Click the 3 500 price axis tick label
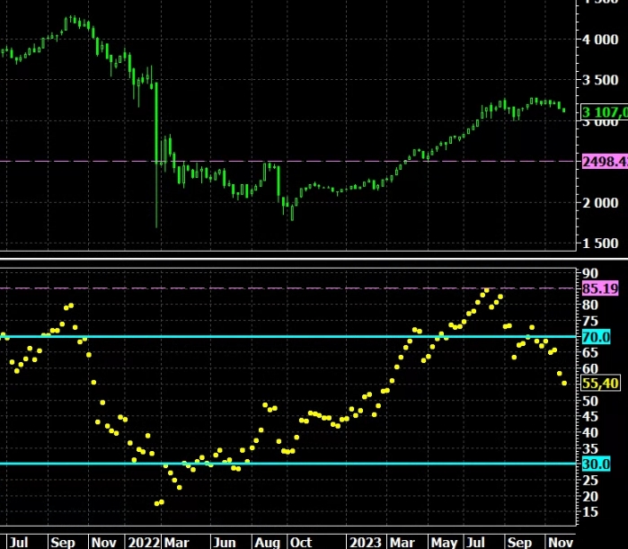This screenshot has width=628, height=549. [x=600, y=81]
